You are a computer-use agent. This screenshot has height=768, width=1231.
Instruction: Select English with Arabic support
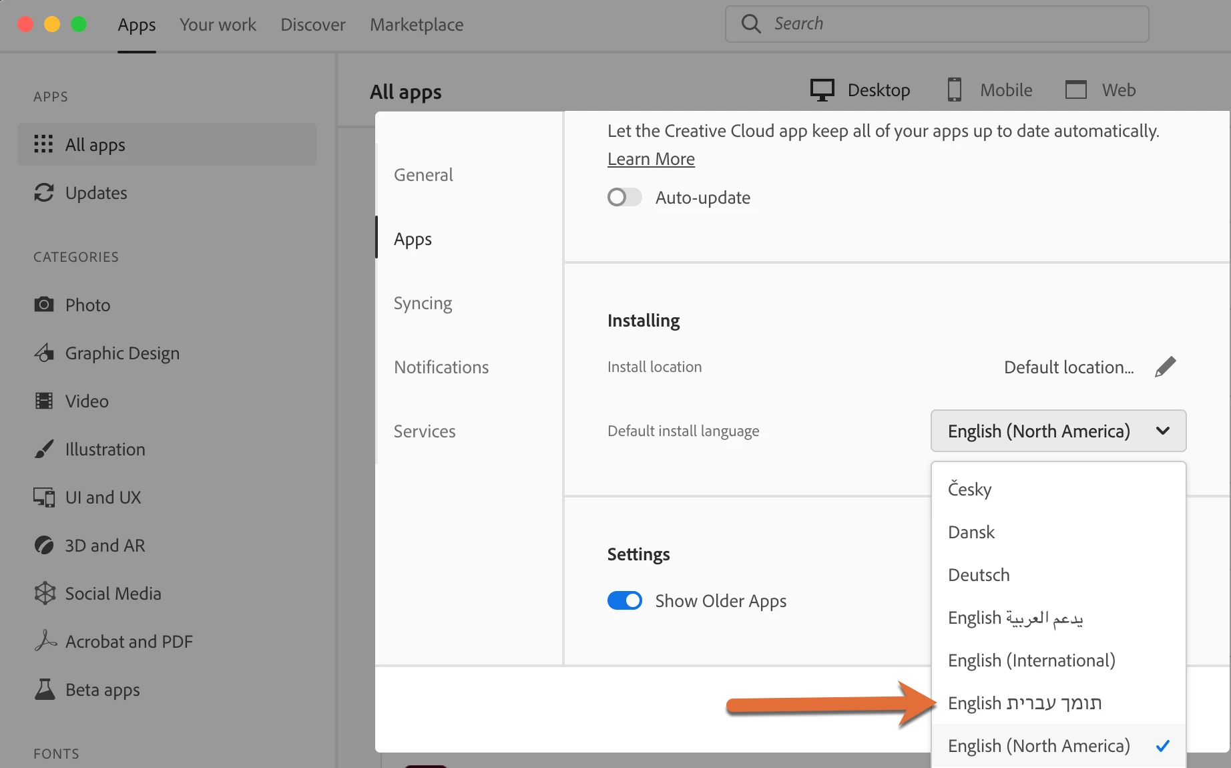coord(1058,617)
